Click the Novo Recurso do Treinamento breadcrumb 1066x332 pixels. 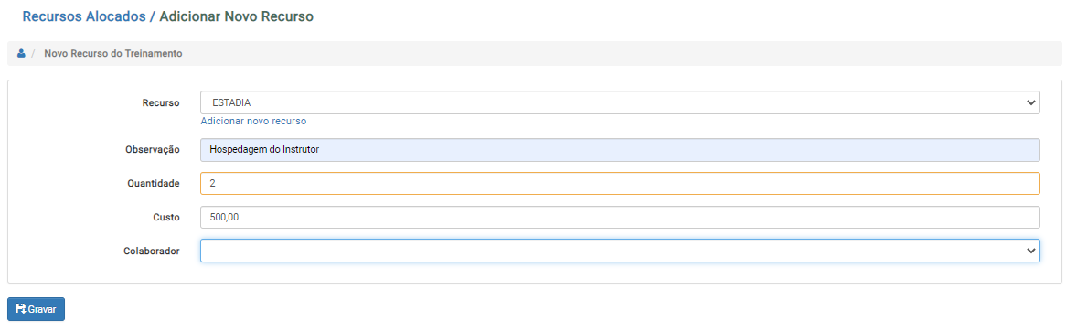pos(112,53)
